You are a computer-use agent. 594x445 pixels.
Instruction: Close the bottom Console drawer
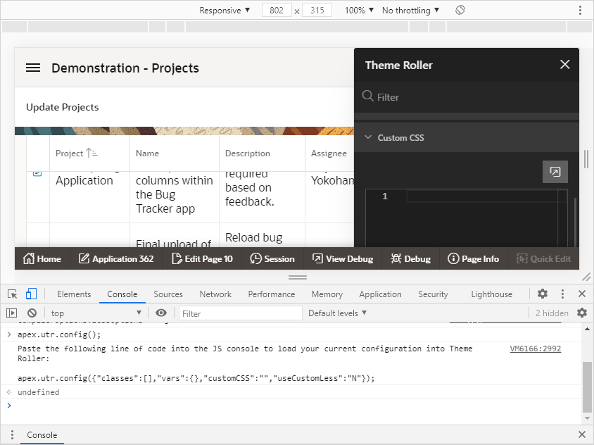(582, 434)
